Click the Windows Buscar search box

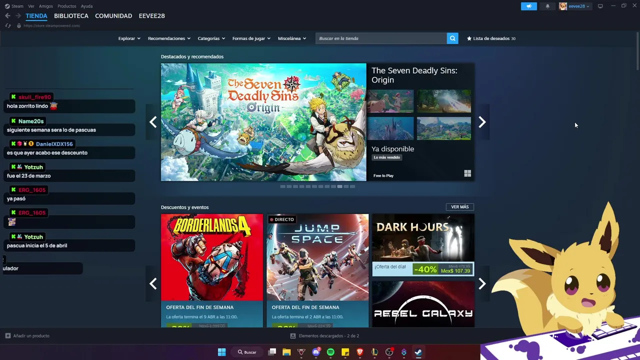tap(247, 352)
